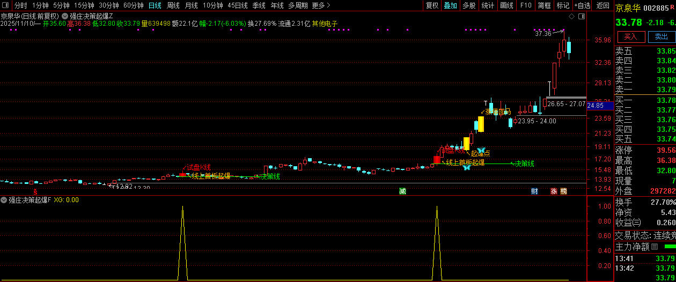Click the 交易状态 status row

[645, 235]
